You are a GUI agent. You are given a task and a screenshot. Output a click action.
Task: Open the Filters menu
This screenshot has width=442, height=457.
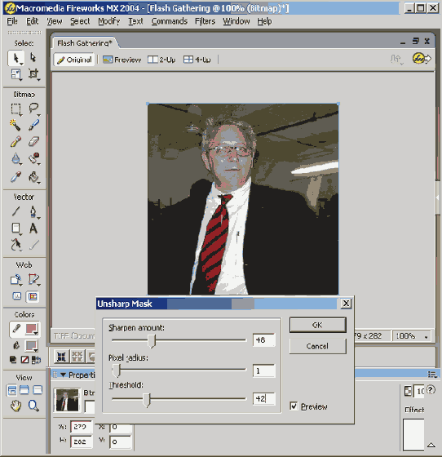205,21
